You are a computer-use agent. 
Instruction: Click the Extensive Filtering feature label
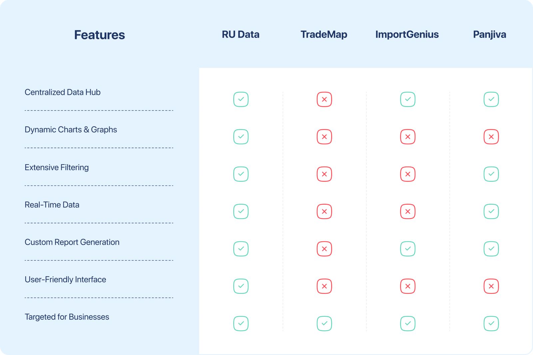tap(57, 168)
